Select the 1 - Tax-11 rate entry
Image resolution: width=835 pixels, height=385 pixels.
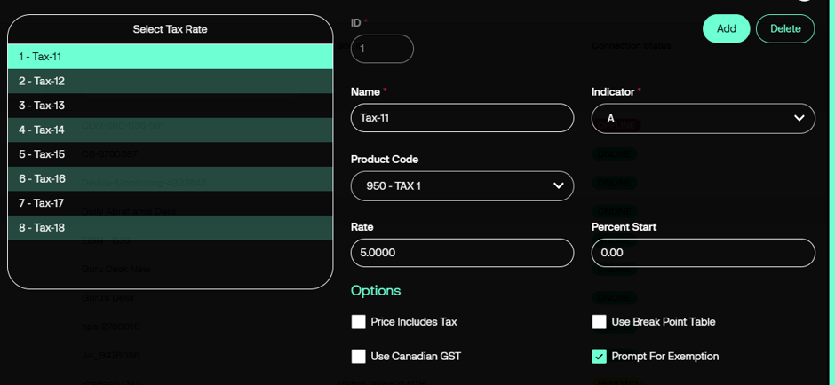tap(171, 57)
